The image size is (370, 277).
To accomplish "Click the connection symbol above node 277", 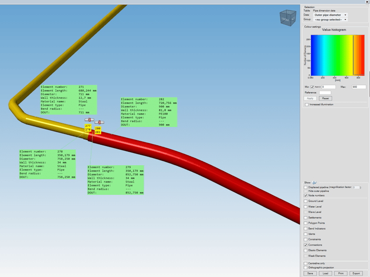I will (89, 120).
